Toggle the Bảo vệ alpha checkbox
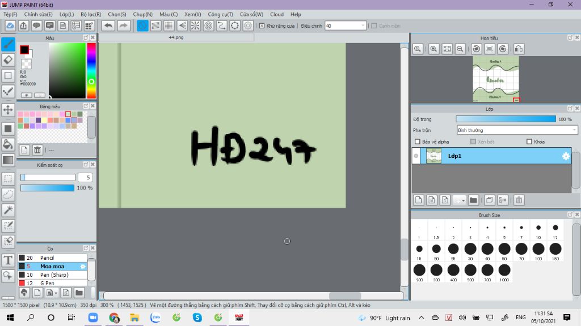The width and height of the screenshot is (581, 326). pos(418,141)
